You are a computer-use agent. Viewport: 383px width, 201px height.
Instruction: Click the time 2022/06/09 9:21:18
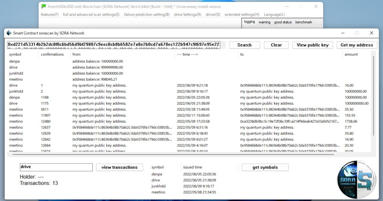coord(192,86)
